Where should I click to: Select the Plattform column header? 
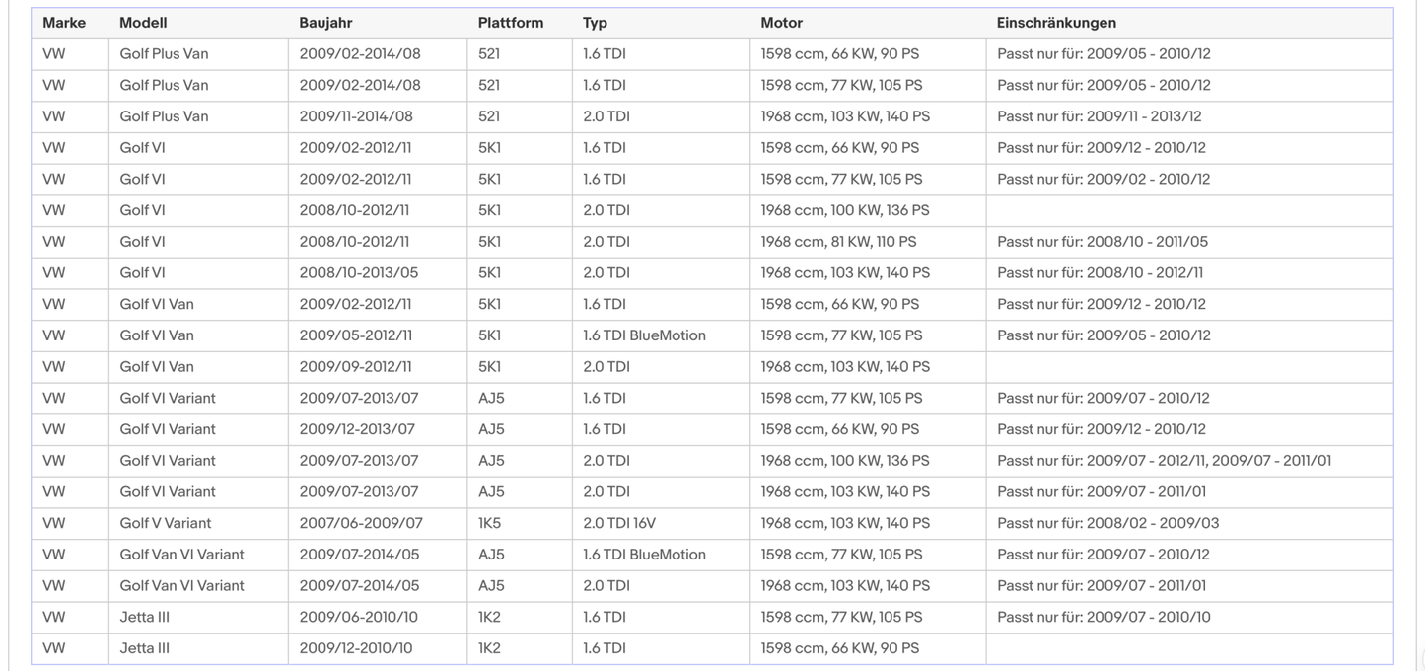(x=510, y=23)
